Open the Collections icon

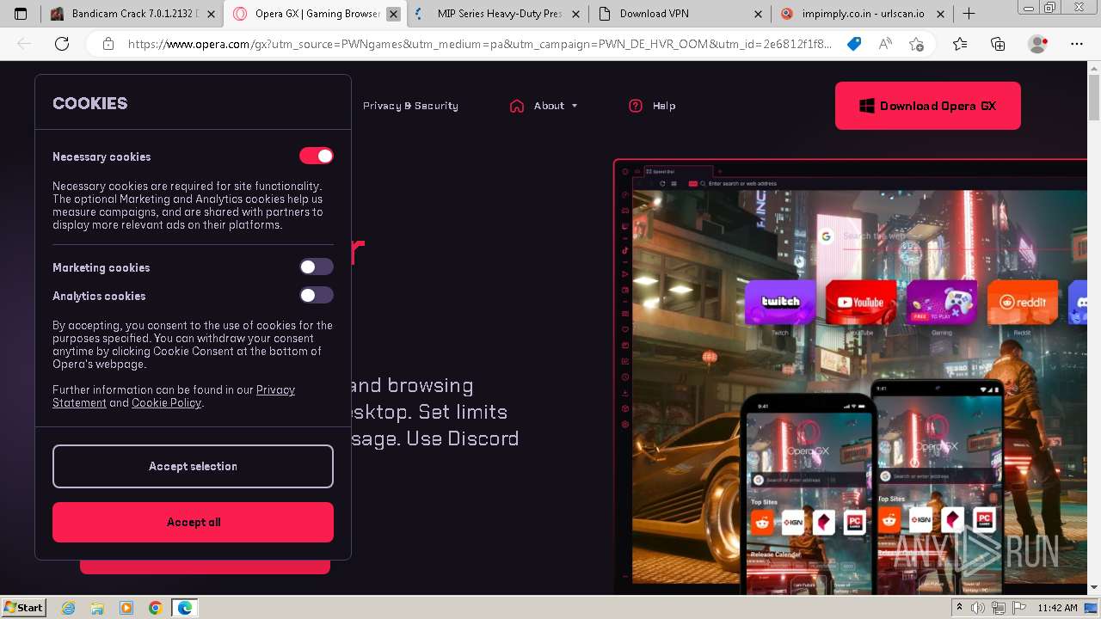tap(998, 44)
